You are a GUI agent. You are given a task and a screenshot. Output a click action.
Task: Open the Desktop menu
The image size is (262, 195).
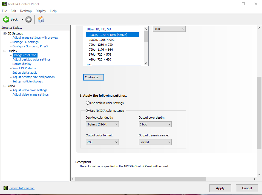point(26,11)
